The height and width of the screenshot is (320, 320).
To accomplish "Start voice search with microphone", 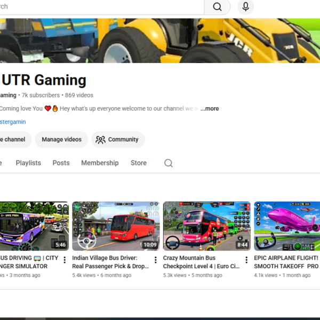I will pos(245,7).
